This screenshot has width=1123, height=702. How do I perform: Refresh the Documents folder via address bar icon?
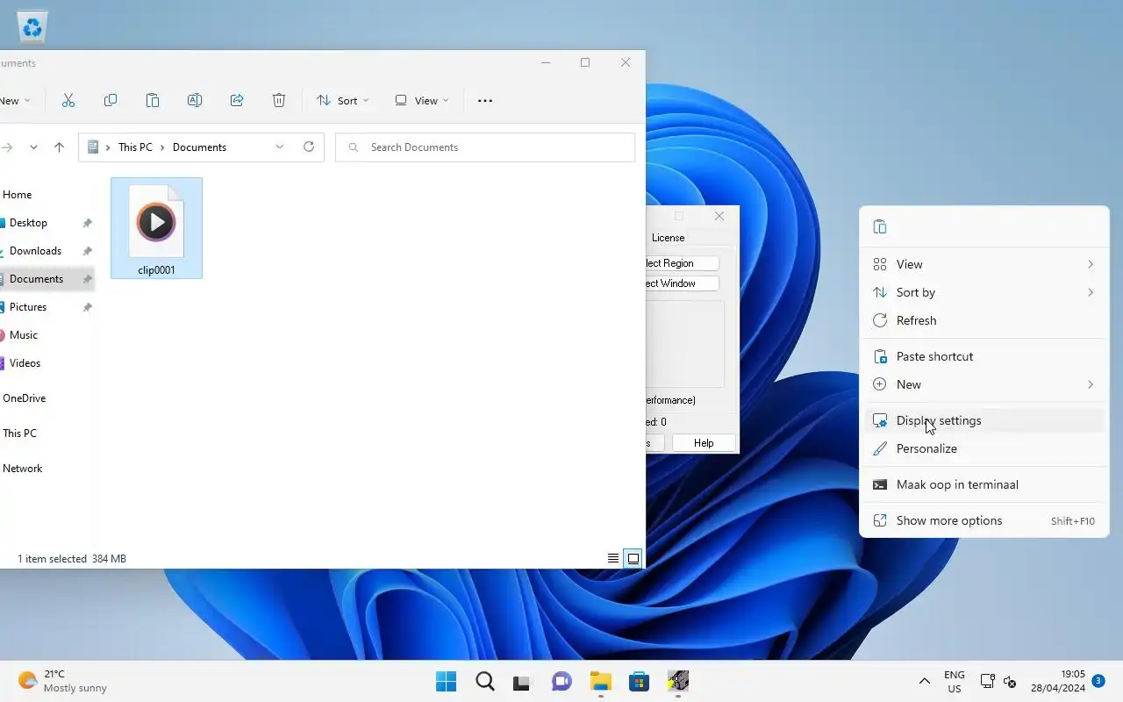coord(309,147)
